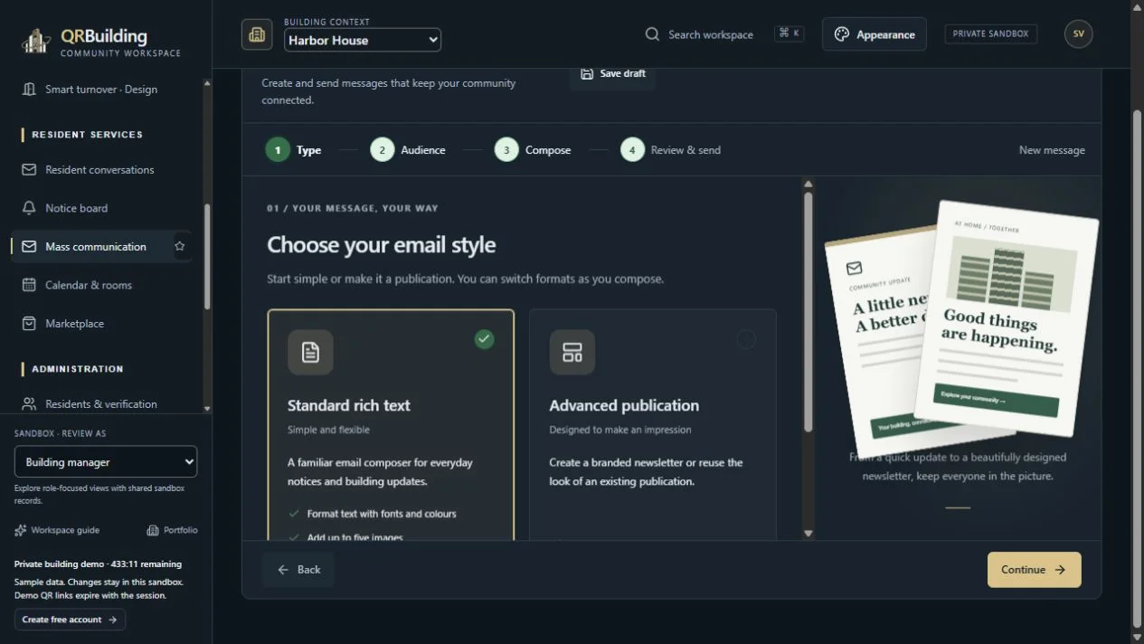Screen dimensions: 1144x644
Task: Click the email style list scrollbar
Action: (x=808, y=312)
